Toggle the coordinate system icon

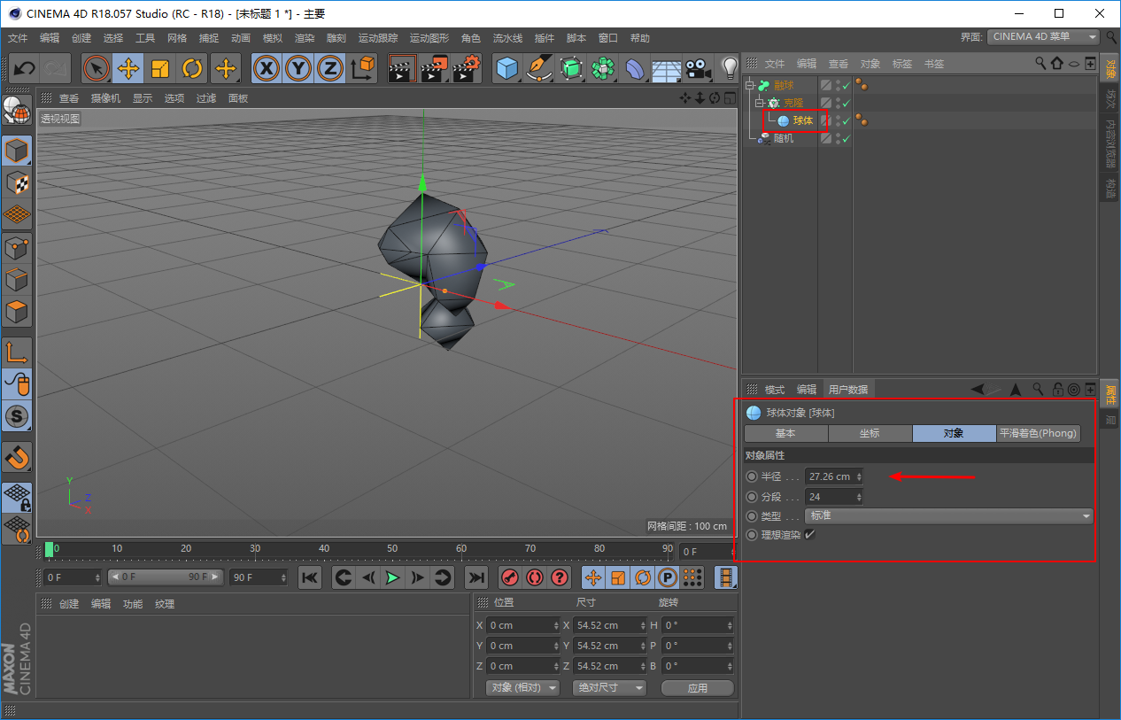pos(362,68)
